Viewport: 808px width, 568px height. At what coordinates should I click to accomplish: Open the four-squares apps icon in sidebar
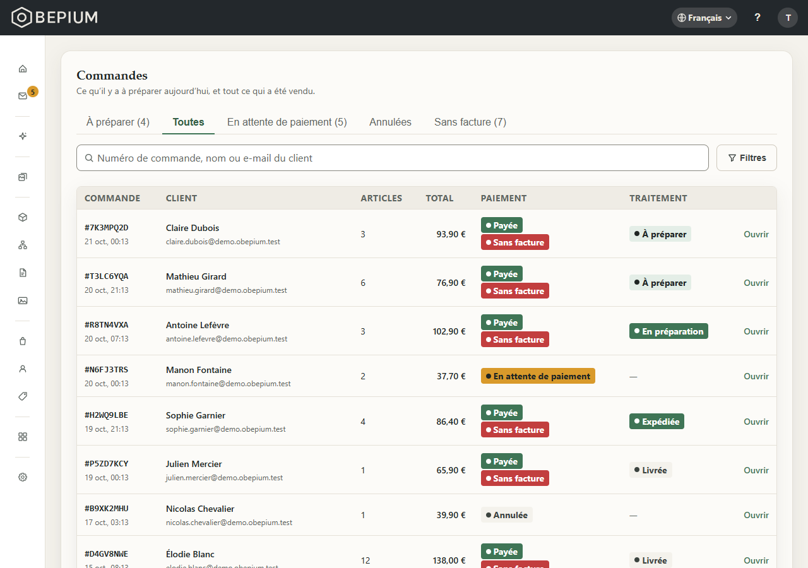tap(23, 437)
